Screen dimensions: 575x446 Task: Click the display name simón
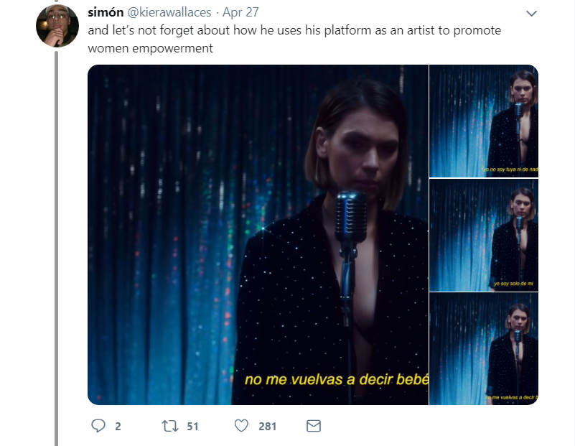click(x=106, y=13)
